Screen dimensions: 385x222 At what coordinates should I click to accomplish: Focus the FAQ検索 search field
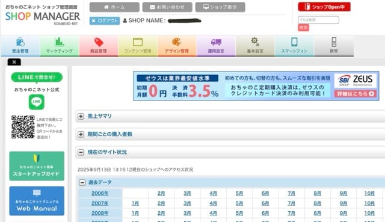(x=318, y=20)
